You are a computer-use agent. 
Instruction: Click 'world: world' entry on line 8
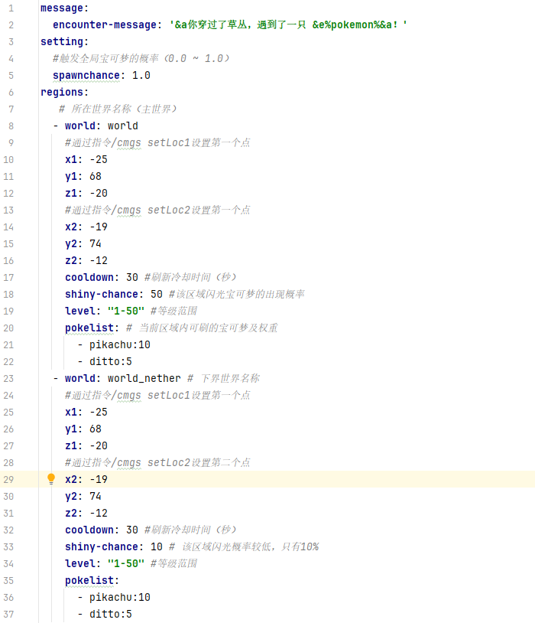pyautogui.click(x=102, y=126)
